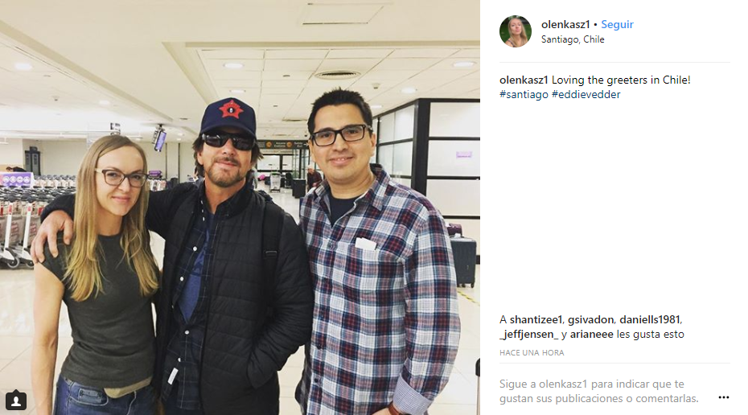Open the #santiago hashtag
Image resolution: width=748 pixels, height=415 pixels.
click(x=524, y=94)
